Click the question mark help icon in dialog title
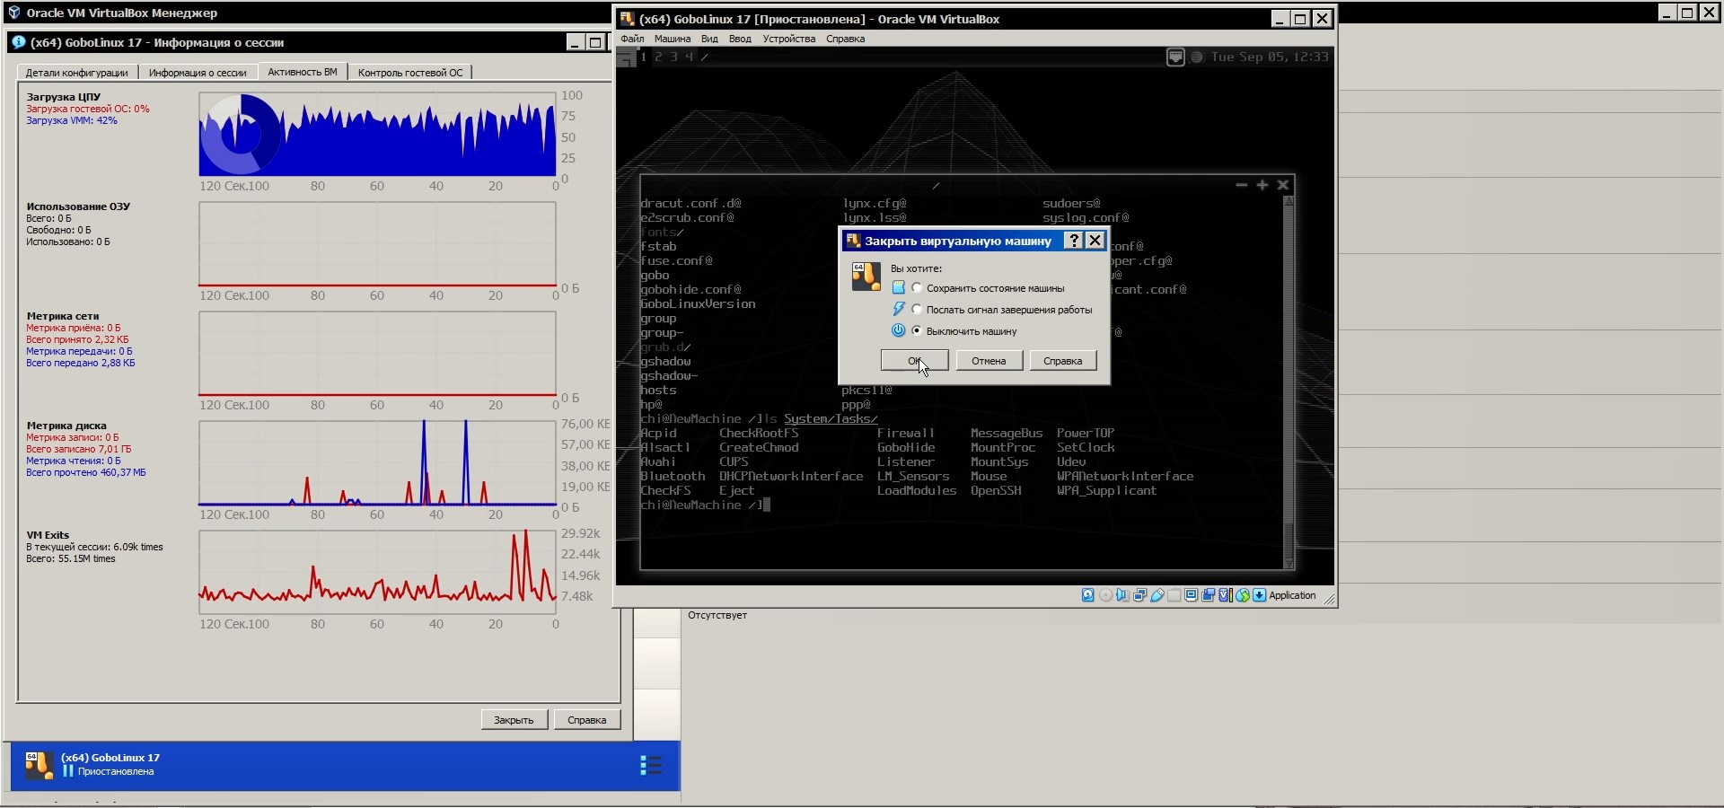Viewport: 1724px width, 808px height. click(x=1073, y=241)
